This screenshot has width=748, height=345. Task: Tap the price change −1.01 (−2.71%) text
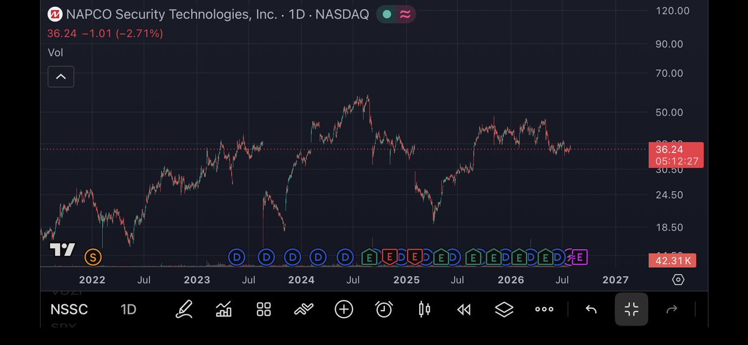tap(123, 34)
